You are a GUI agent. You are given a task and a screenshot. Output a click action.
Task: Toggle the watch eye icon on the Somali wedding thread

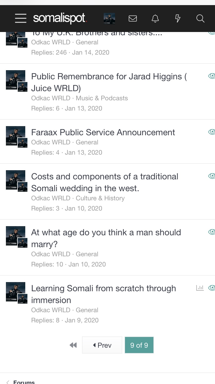point(212,176)
